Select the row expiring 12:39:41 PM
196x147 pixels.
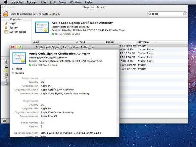pos(154,46)
